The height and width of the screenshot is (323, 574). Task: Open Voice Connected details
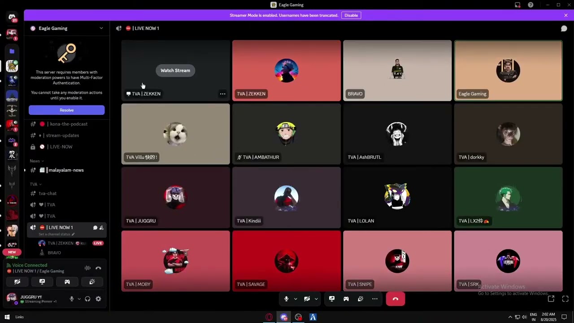coord(30,265)
